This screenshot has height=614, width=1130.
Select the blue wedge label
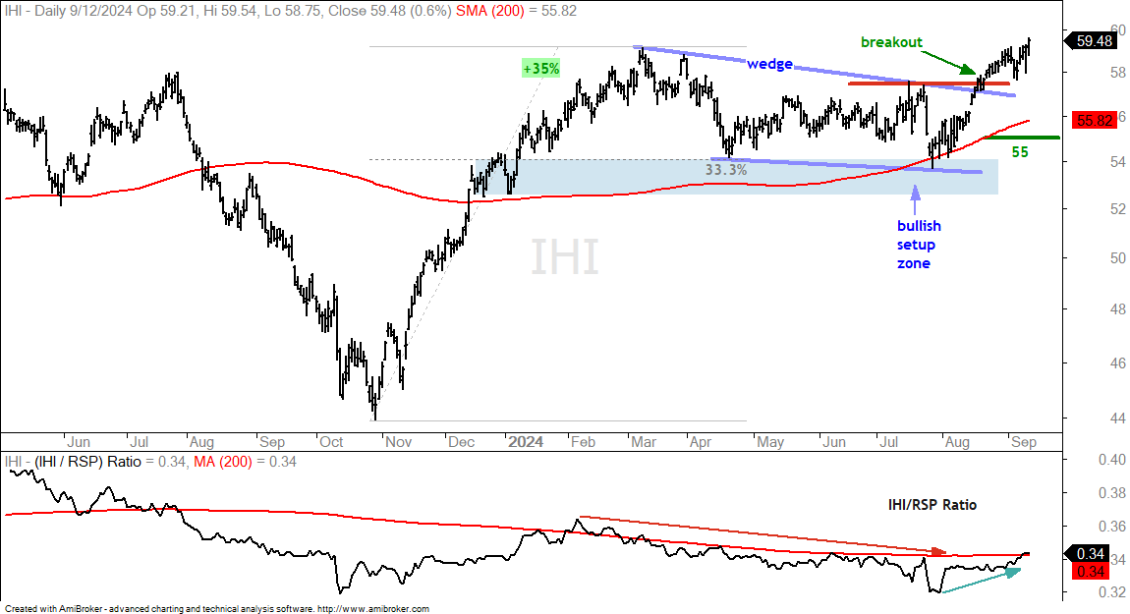point(769,64)
